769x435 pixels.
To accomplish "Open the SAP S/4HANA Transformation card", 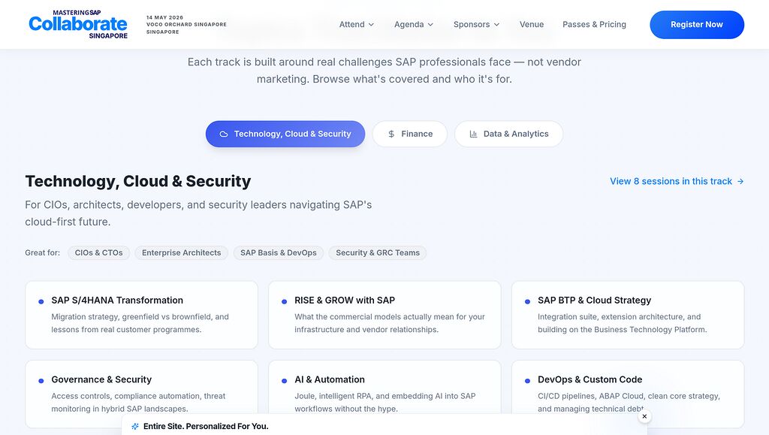I will point(141,315).
